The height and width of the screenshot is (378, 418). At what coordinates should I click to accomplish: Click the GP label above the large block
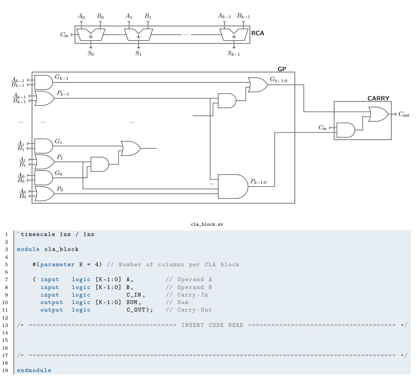pos(282,69)
